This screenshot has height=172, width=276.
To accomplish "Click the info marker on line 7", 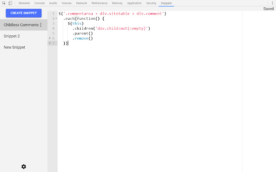I will [50, 43].
